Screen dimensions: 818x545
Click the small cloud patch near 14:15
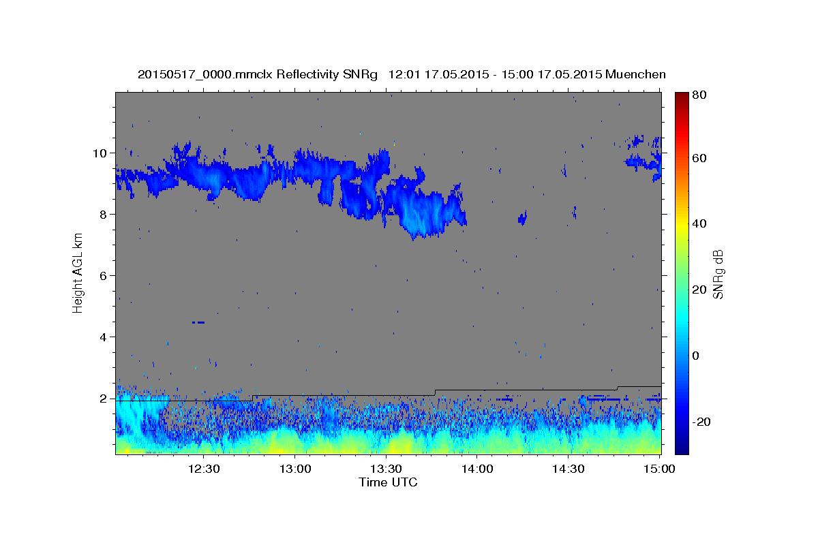click(523, 218)
